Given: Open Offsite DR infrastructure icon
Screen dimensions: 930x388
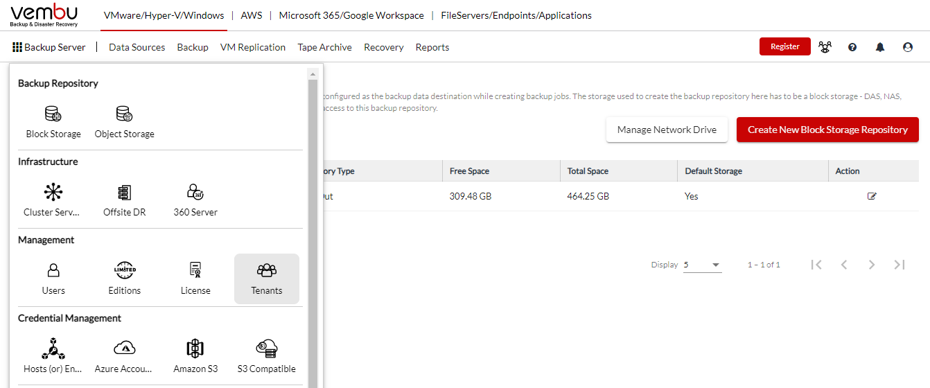Looking at the screenshot, I should [125, 192].
